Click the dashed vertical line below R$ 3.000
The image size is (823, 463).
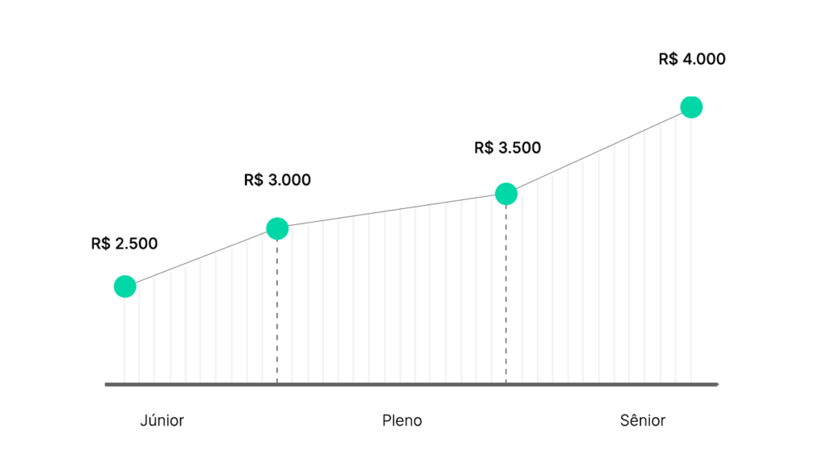[277, 311]
